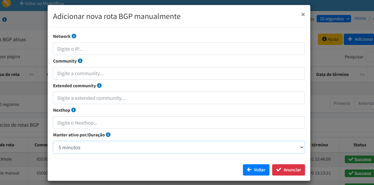
Task: Click the info icon in page header
Action: (x=4, y=19)
